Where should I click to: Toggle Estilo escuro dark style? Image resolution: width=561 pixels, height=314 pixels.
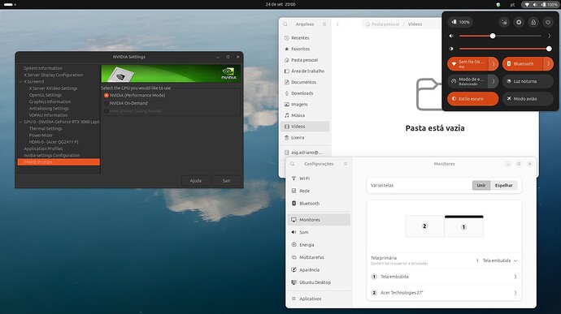click(472, 99)
